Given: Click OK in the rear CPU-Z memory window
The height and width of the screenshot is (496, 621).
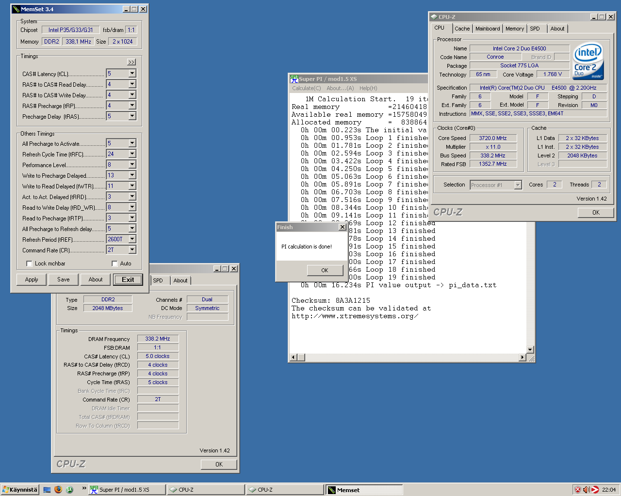Looking at the screenshot, I should click(219, 465).
